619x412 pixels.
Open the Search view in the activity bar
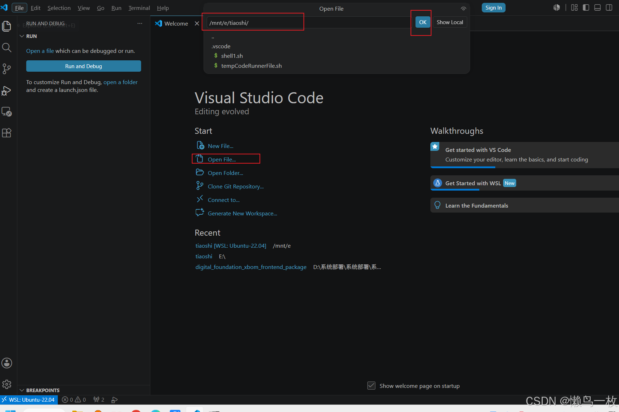point(7,48)
